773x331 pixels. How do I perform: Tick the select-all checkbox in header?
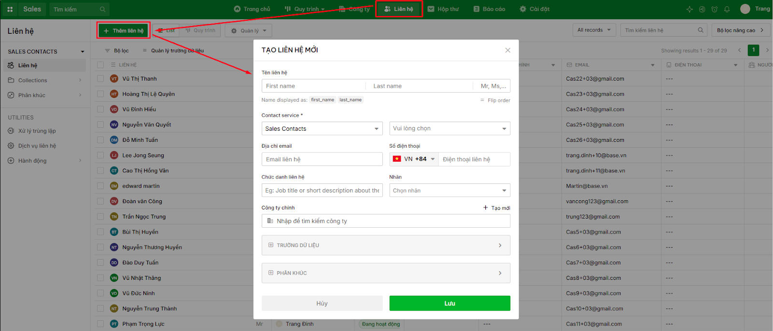[100, 65]
